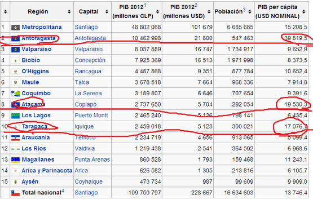Follow the Valdivia capital link

[85, 148]
